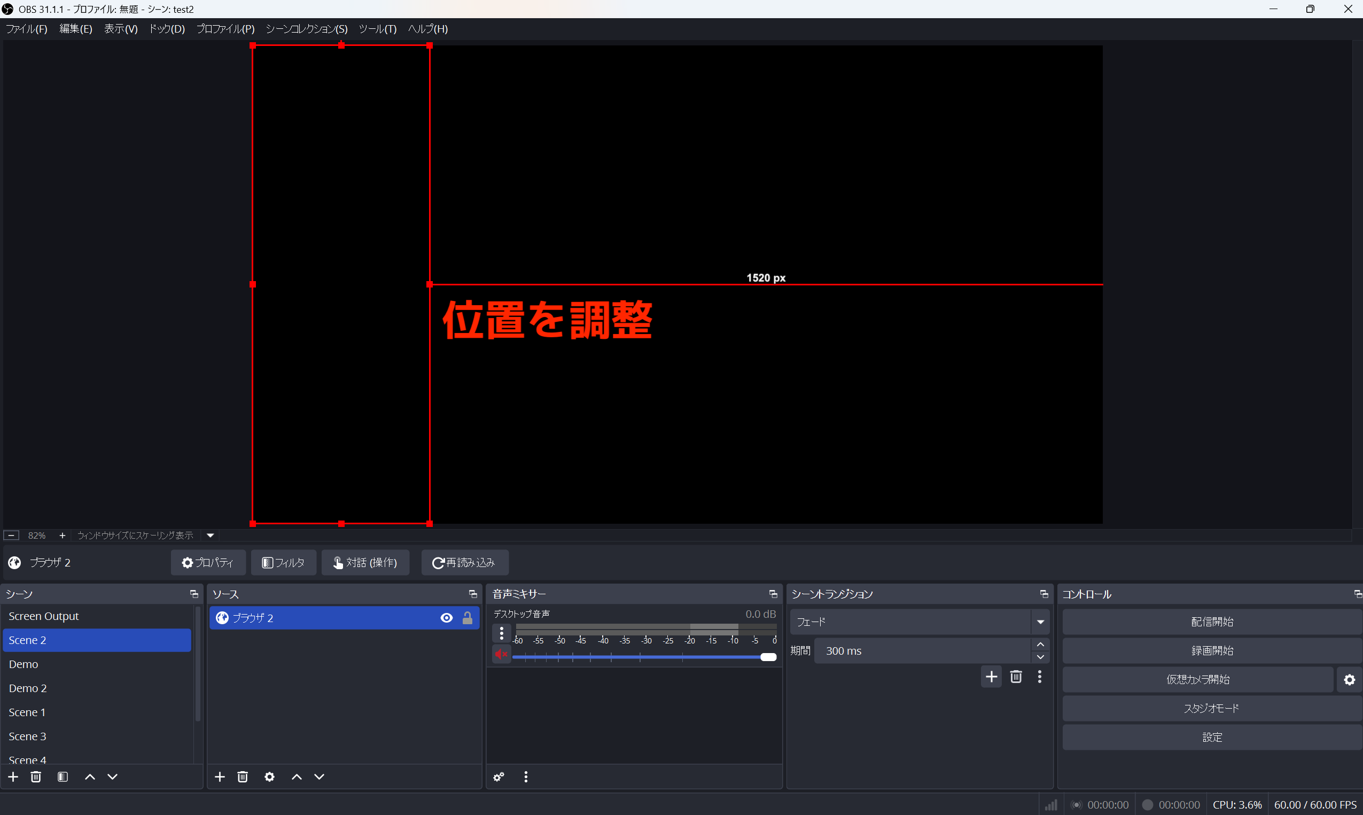
Task: Click the フィルタ button
Action: click(283, 563)
